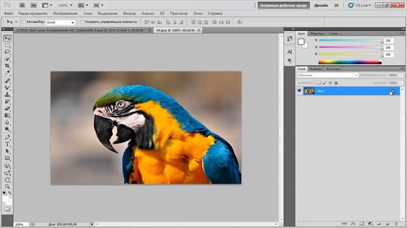Select the Path Selection tool
Viewport: 407px width, 228px height.
(x=7, y=151)
